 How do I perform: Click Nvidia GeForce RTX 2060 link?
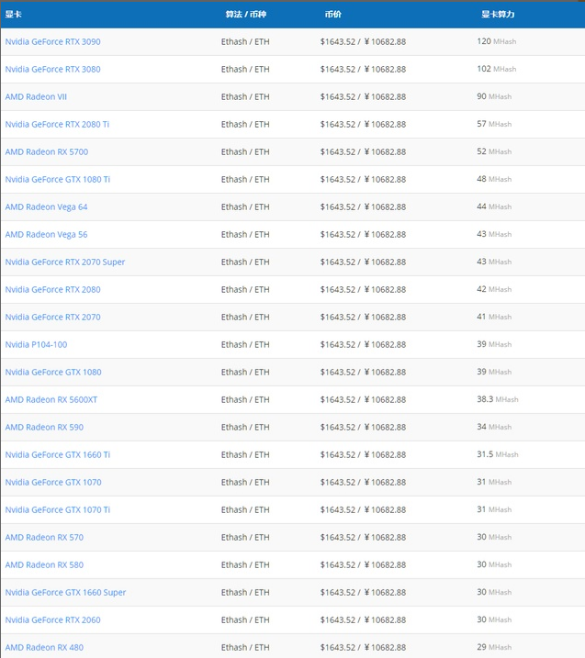click(52, 620)
